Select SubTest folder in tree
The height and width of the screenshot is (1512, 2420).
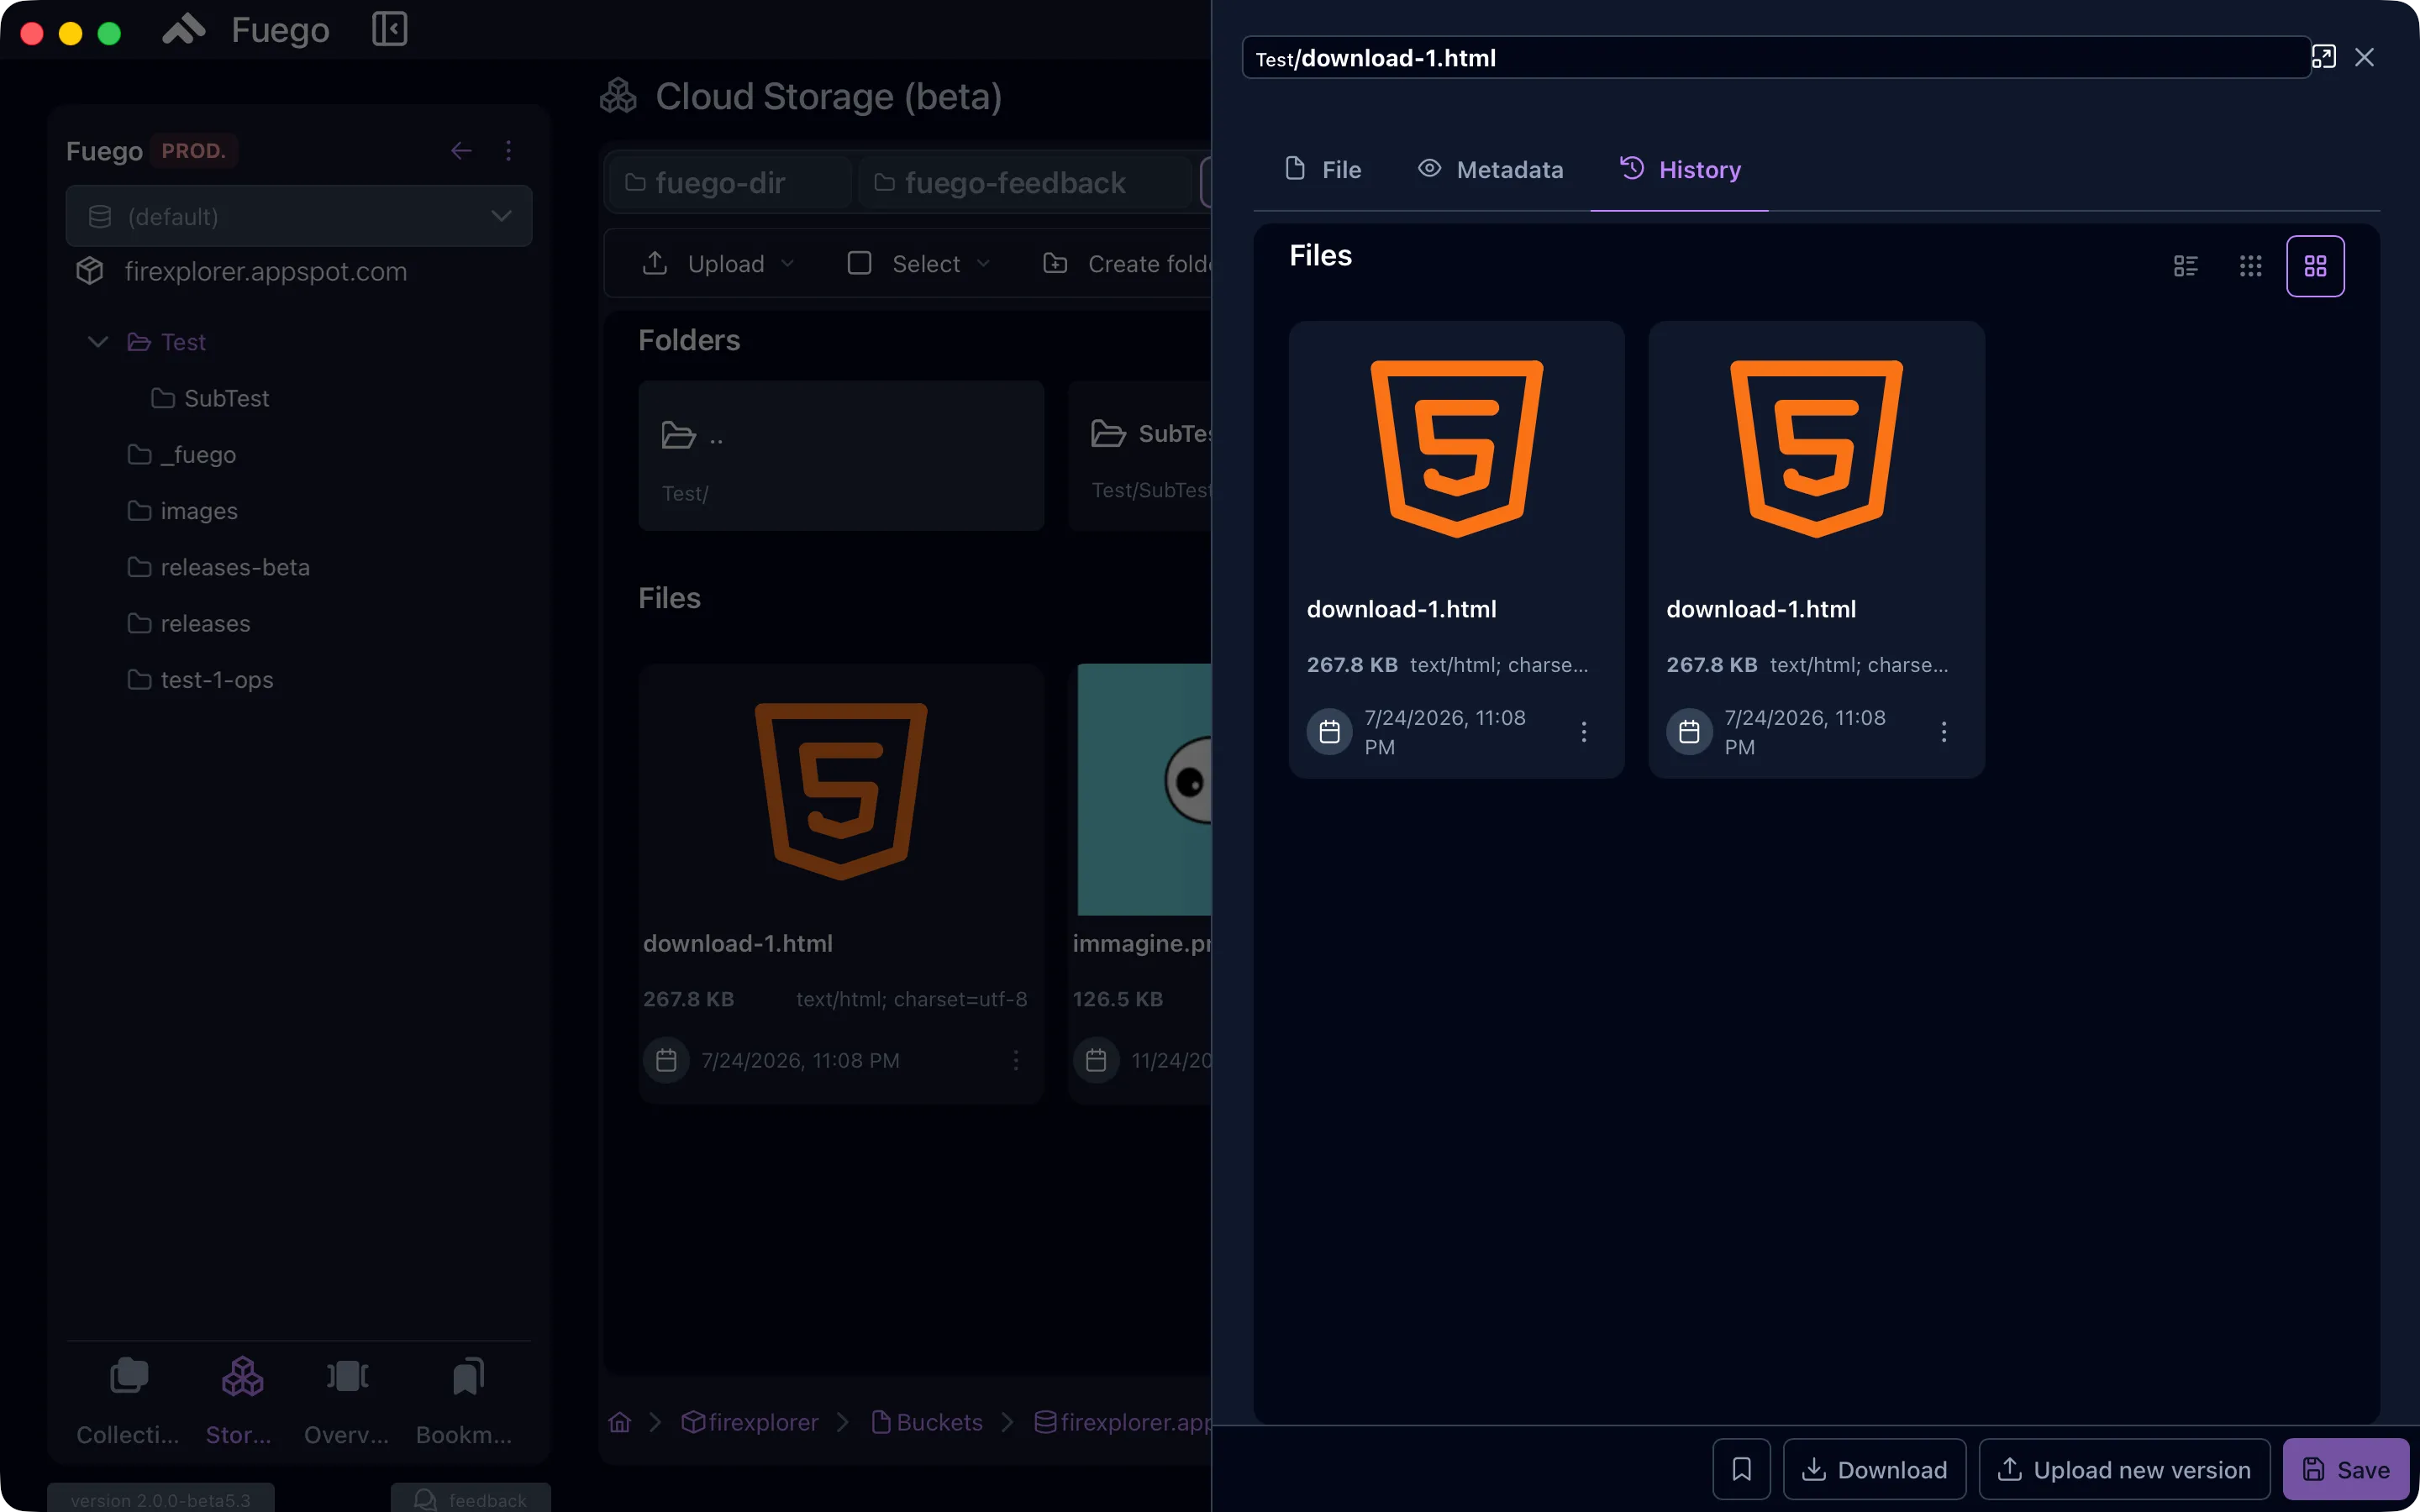(x=210, y=398)
